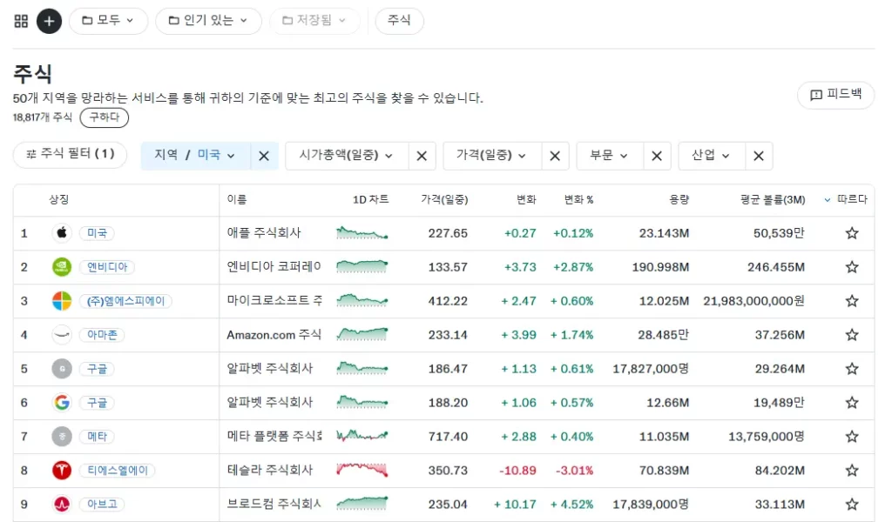
Task: Star the 애플 주식회사 row
Action: (x=852, y=233)
